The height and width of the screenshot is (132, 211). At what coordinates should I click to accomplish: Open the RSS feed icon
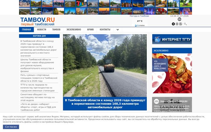(x=181, y=24)
